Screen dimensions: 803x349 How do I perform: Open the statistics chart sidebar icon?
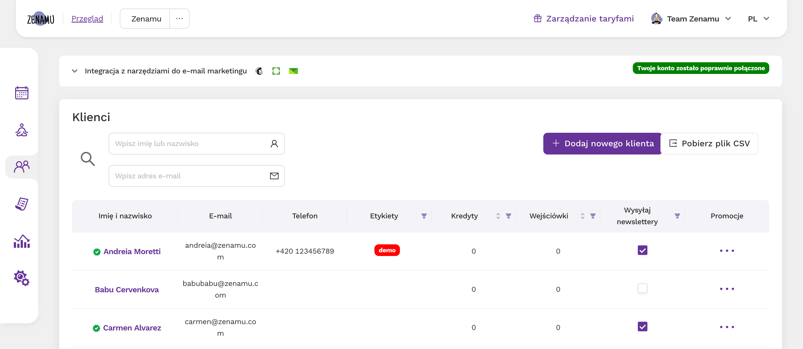click(x=22, y=241)
